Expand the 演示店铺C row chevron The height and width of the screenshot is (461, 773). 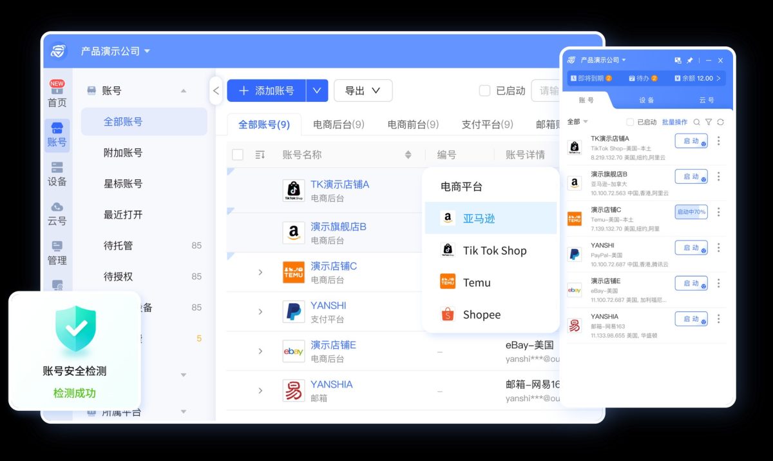(260, 272)
